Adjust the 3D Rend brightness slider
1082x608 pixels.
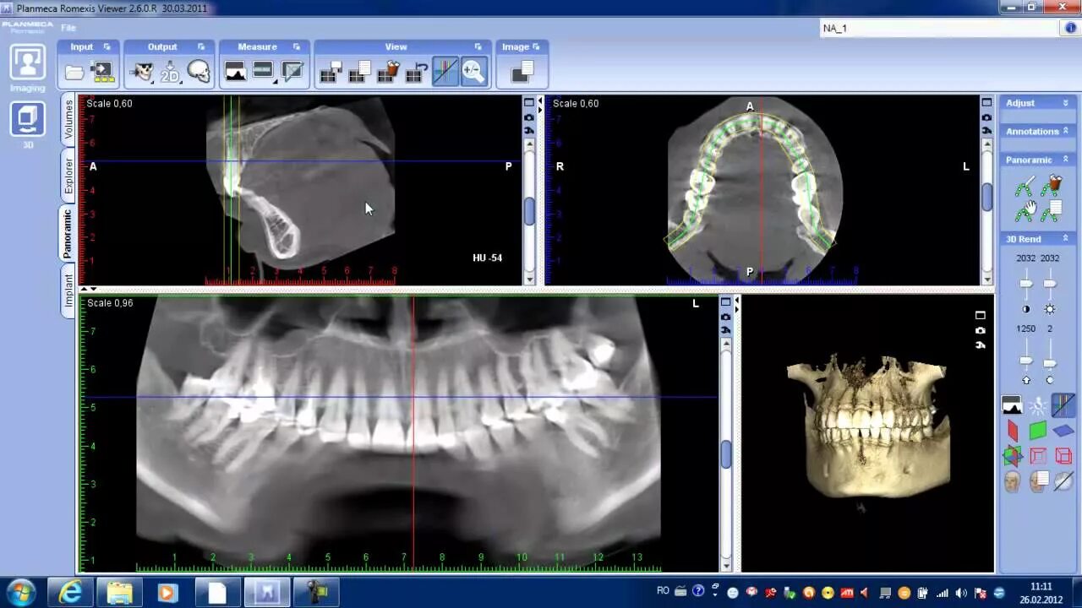pyautogui.click(x=1050, y=285)
